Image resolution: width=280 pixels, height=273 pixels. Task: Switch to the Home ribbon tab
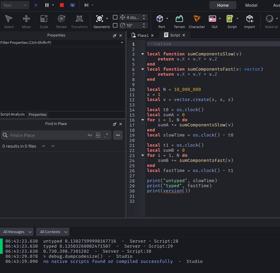(223, 5)
